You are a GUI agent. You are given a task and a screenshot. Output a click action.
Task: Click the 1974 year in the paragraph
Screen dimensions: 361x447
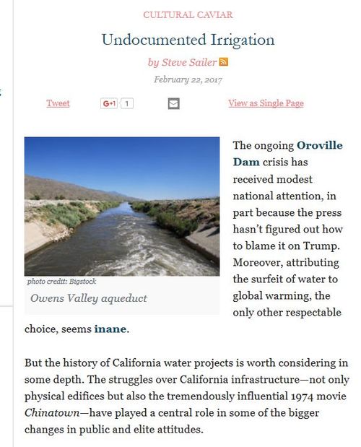[x=303, y=396]
